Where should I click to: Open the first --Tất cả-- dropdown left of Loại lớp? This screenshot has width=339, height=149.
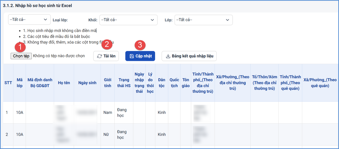coord(30,20)
